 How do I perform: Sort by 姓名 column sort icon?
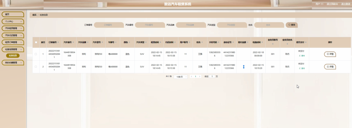click(202, 42)
